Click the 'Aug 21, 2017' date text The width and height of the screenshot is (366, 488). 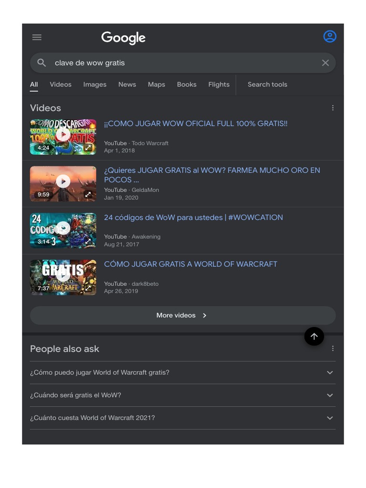pos(122,244)
